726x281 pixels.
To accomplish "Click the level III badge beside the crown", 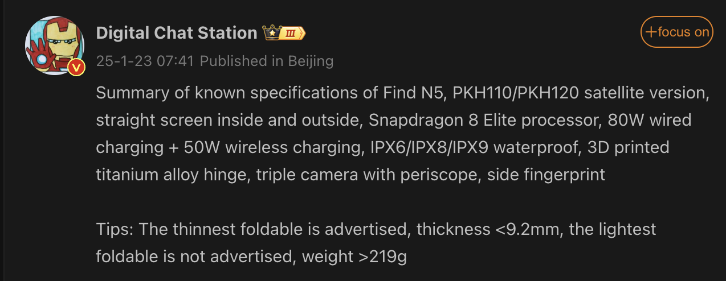I will 292,33.
